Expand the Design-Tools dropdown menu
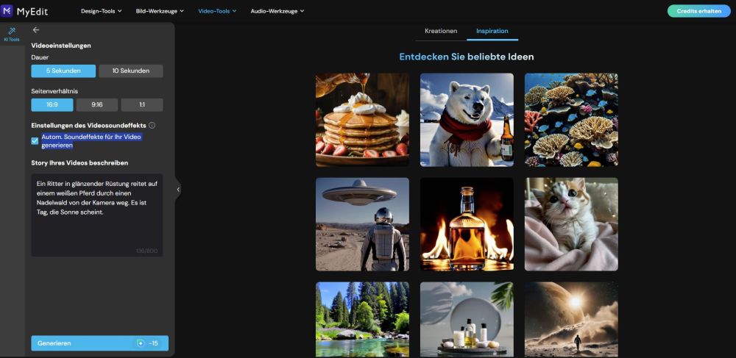736x358 pixels. pos(102,11)
